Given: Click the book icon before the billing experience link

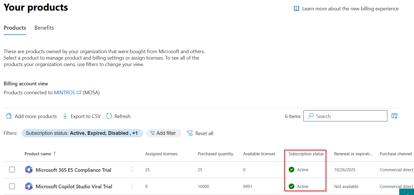Looking at the screenshot, I should tap(296, 8).
